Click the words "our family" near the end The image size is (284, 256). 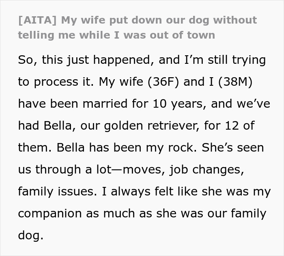click(x=236, y=213)
